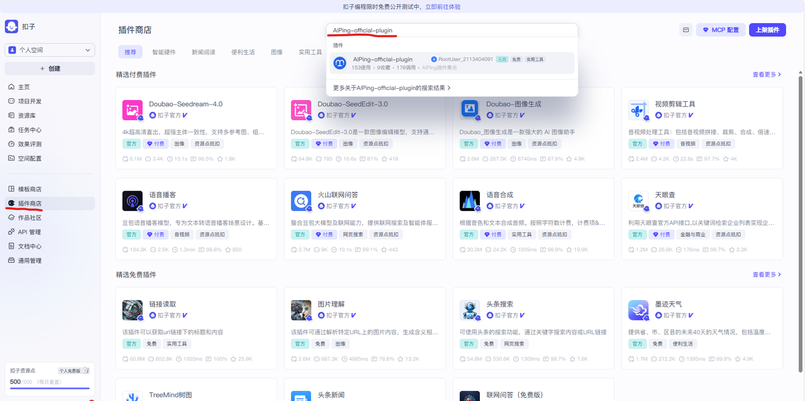Click the AIPing plugin result icon
The image size is (805, 401).
click(340, 63)
